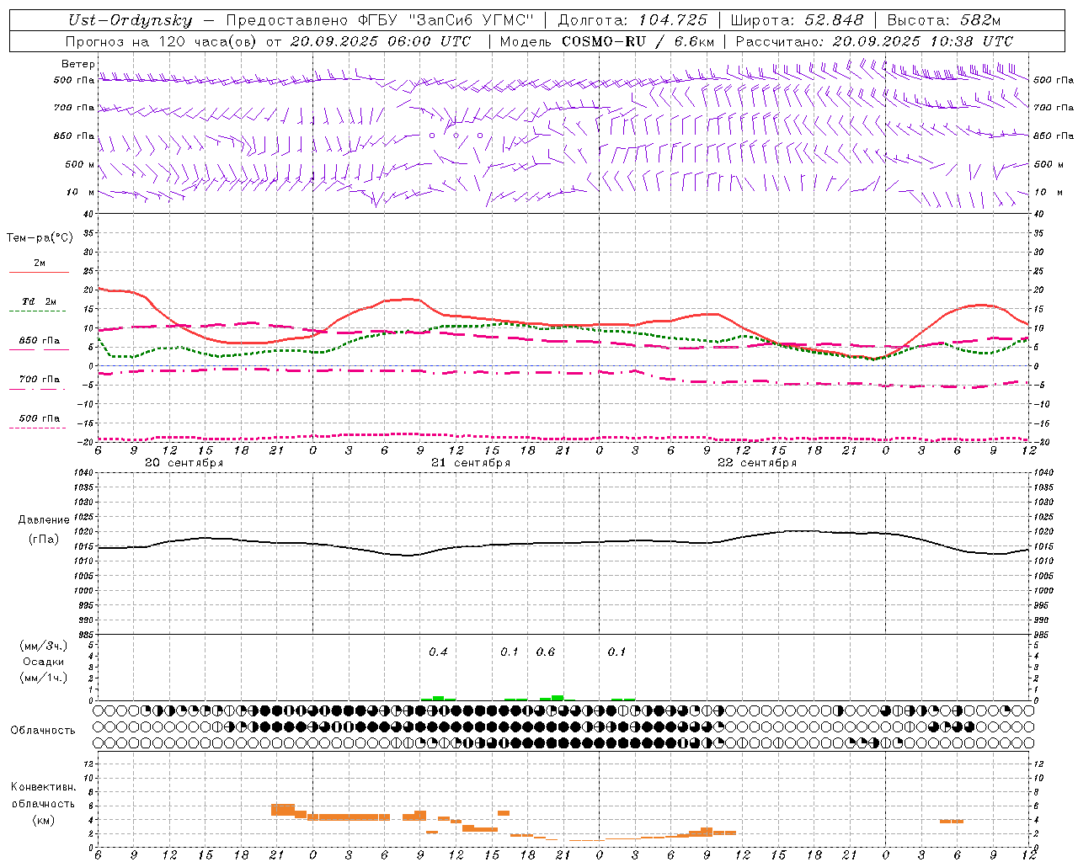The width and height of the screenshot is (1078, 862).
Task: Click the Тем-ра(°C) temperature panel label
Action: pyautogui.click(x=40, y=238)
